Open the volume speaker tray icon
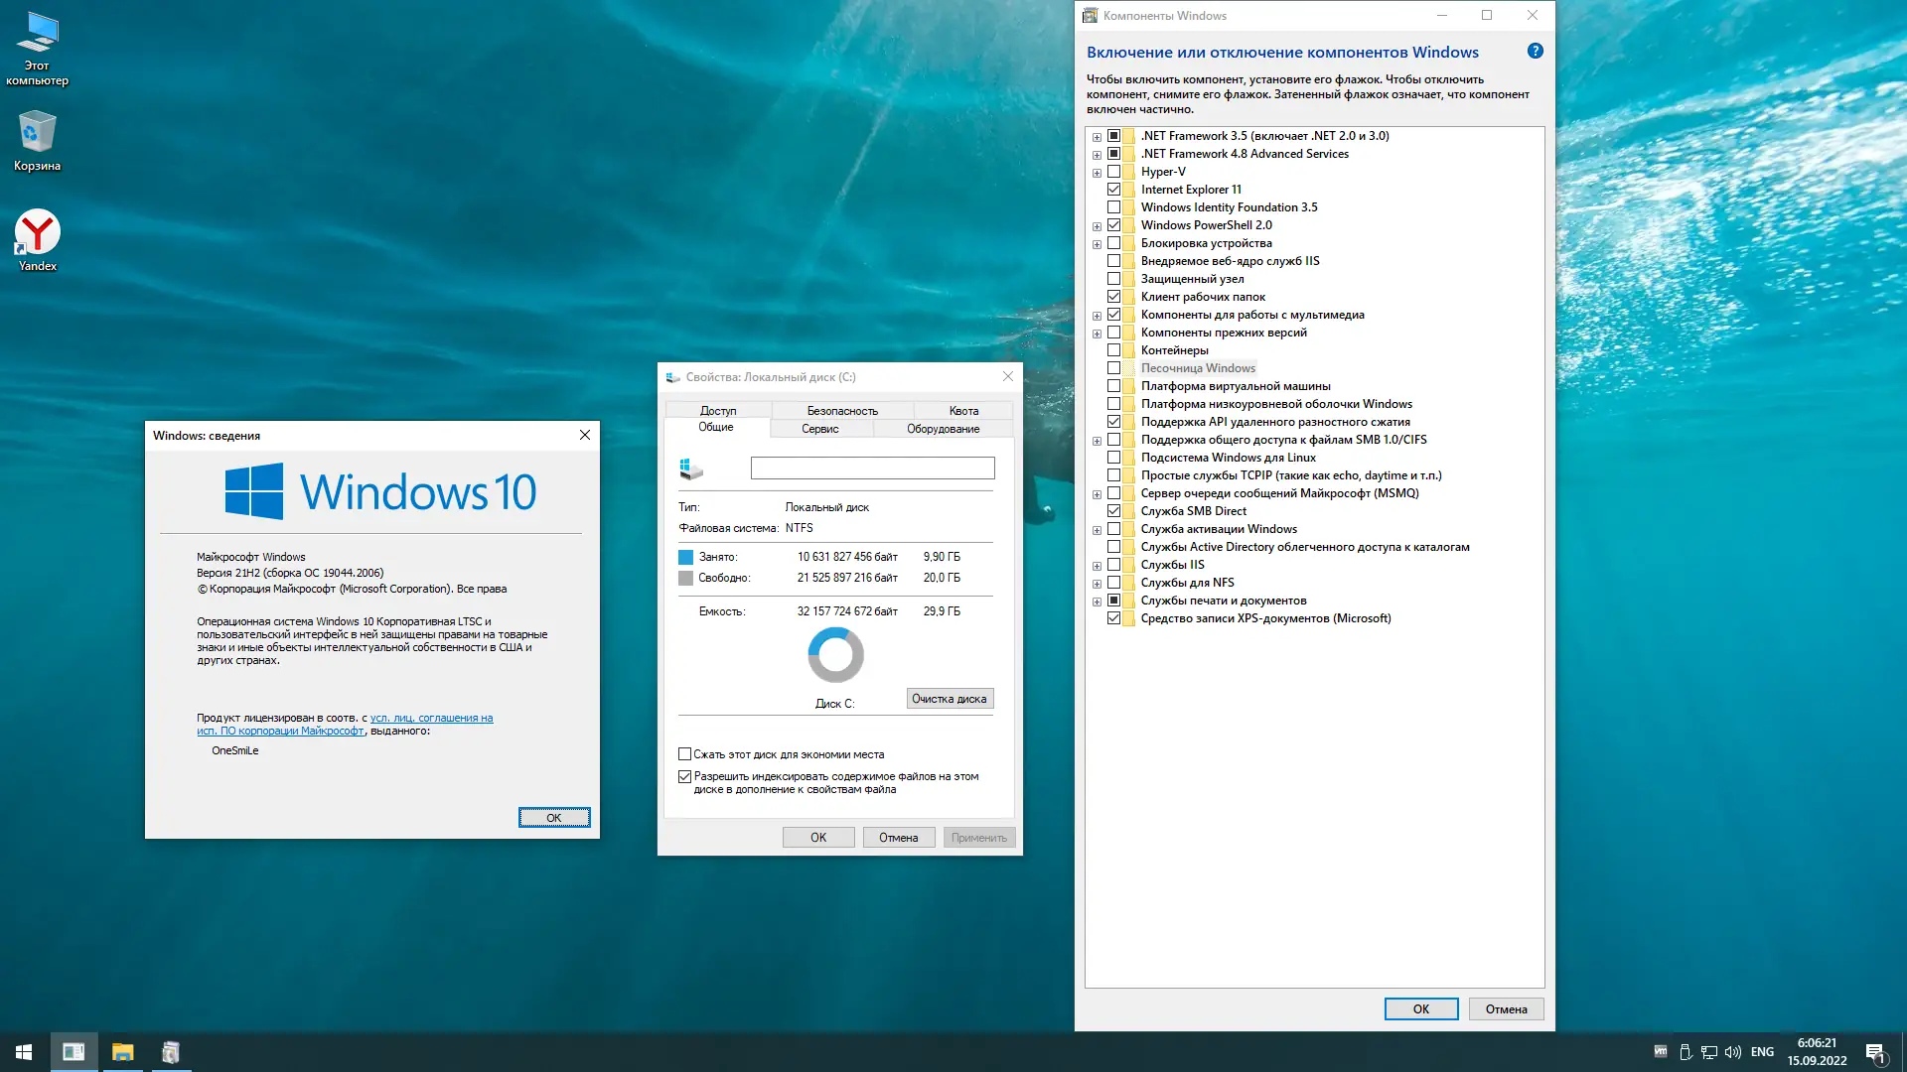This screenshot has width=1907, height=1072. (x=1733, y=1052)
